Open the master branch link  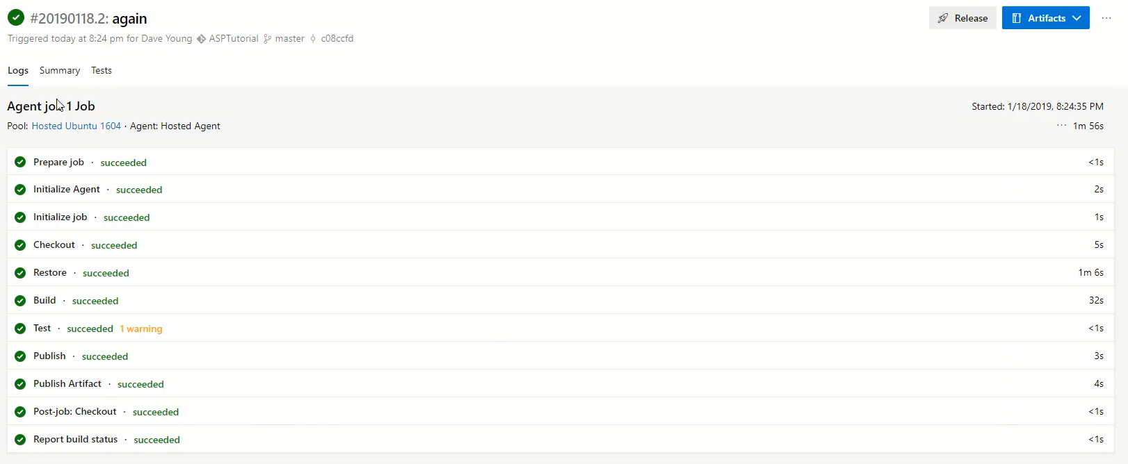(290, 39)
